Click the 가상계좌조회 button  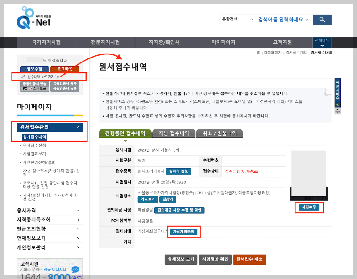tap(184, 232)
